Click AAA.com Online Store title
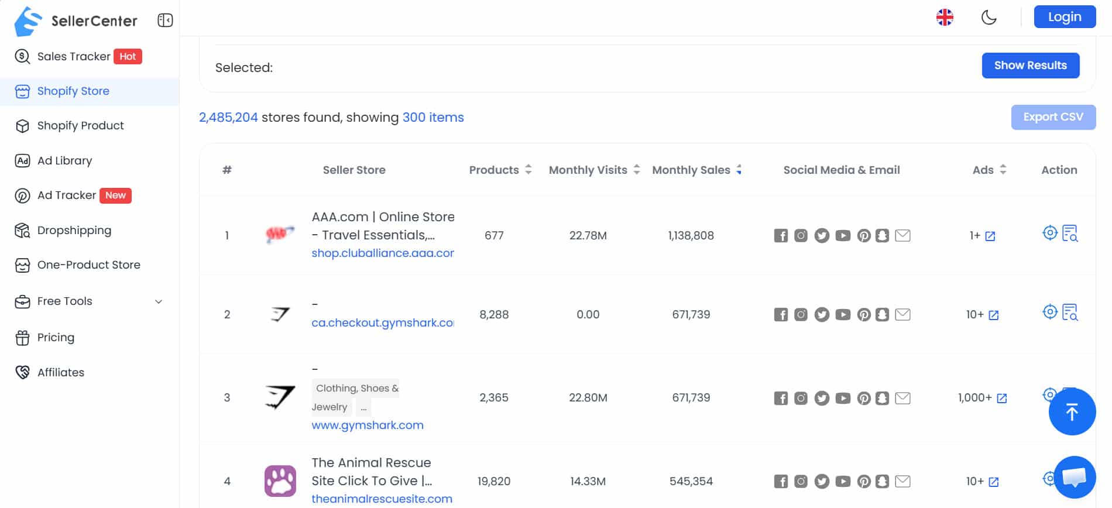The image size is (1112, 508). [x=383, y=226]
